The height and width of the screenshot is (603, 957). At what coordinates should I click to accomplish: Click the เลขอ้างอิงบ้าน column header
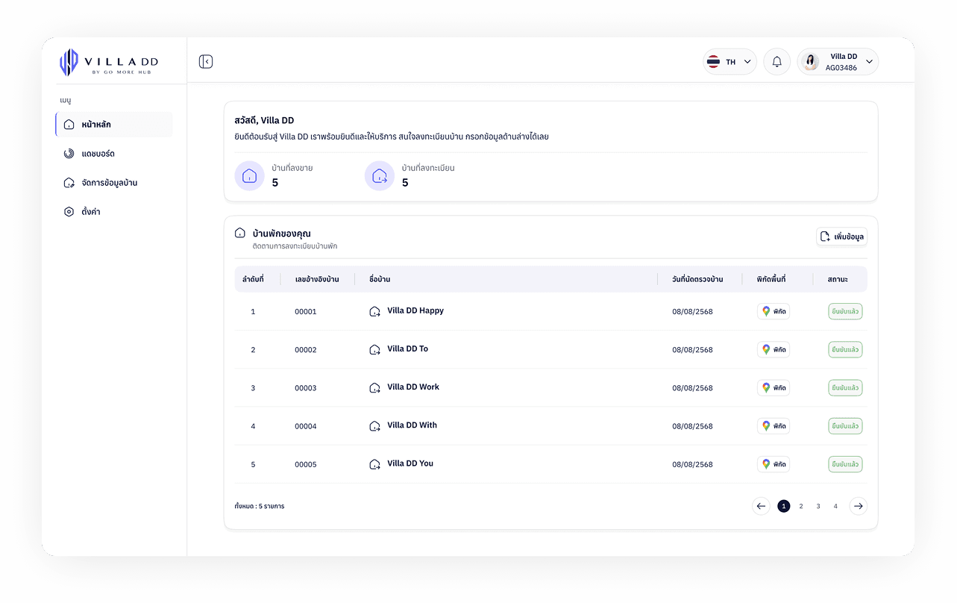(x=317, y=279)
